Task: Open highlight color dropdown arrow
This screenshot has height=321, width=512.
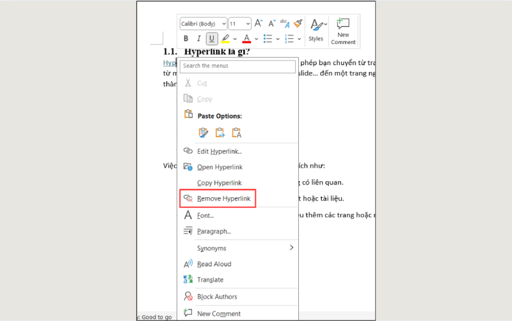Action: (235, 39)
